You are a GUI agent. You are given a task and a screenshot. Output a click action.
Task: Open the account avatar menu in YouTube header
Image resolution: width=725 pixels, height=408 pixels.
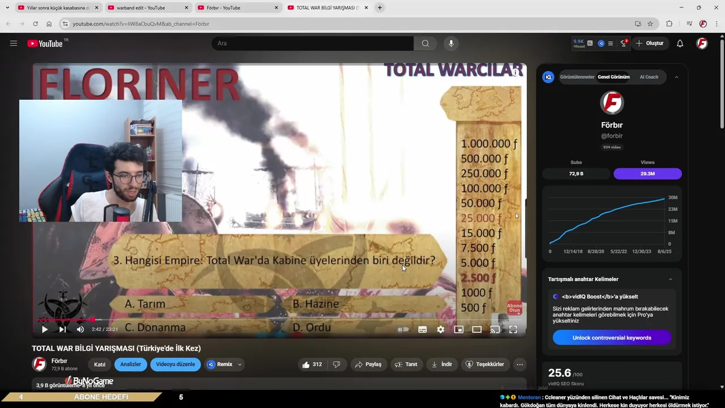pyautogui.click(x=702, y=44)
